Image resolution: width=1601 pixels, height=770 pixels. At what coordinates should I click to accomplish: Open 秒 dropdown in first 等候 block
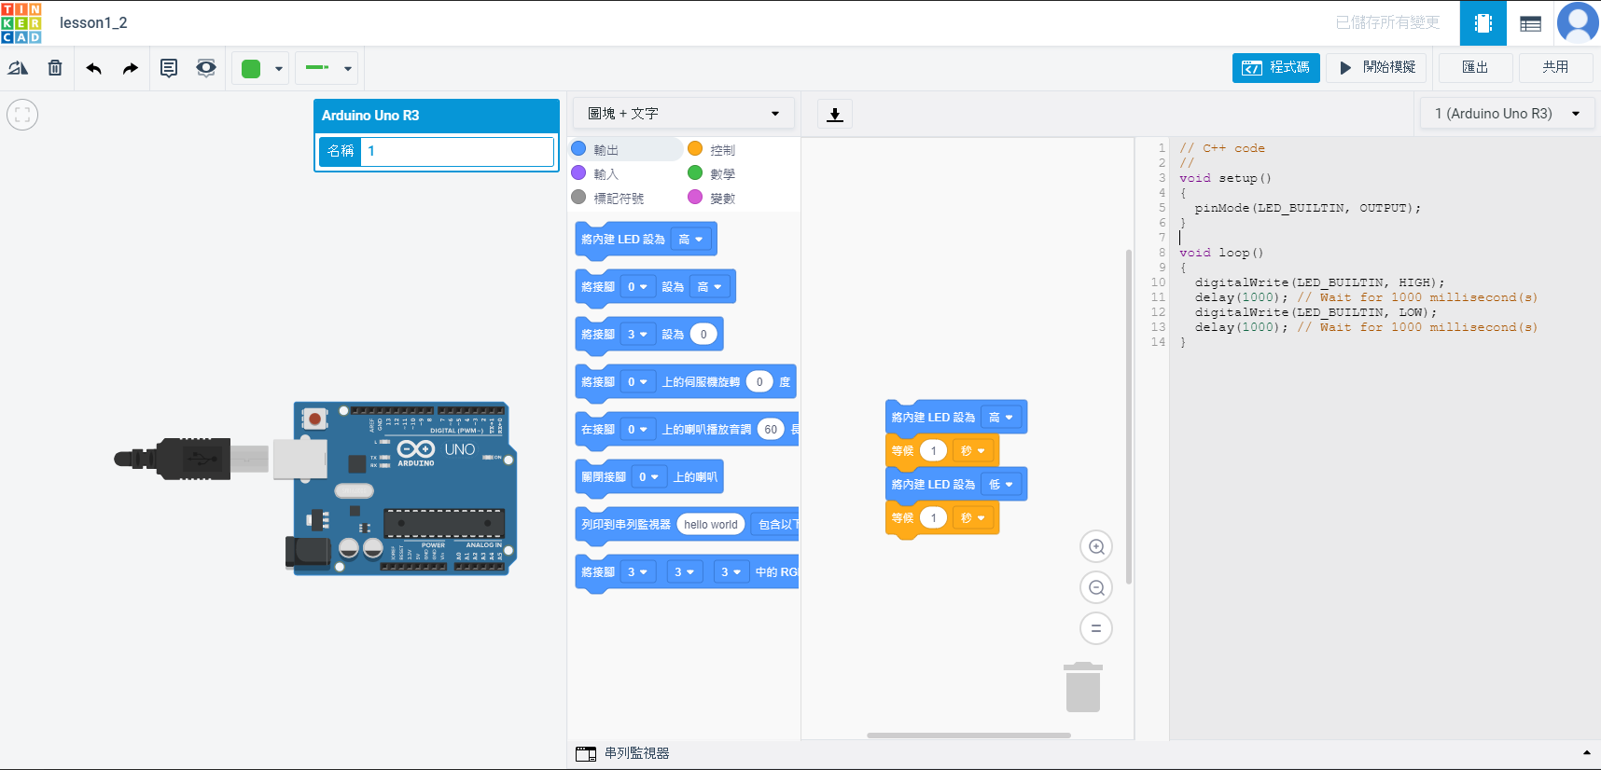(973, 451)
